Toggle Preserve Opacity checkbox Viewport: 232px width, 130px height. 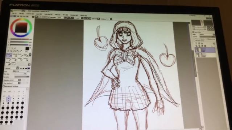[x=195, y=39]
